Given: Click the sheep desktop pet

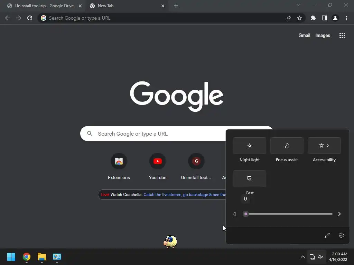Looking at the screenshot, I should pos(170,242).
